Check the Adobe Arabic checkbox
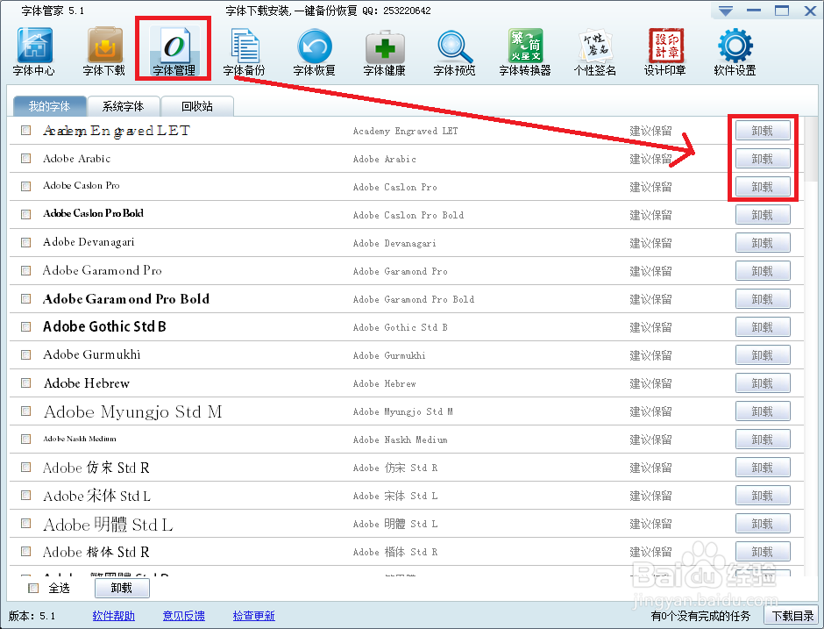 click(x=25, y=158)
